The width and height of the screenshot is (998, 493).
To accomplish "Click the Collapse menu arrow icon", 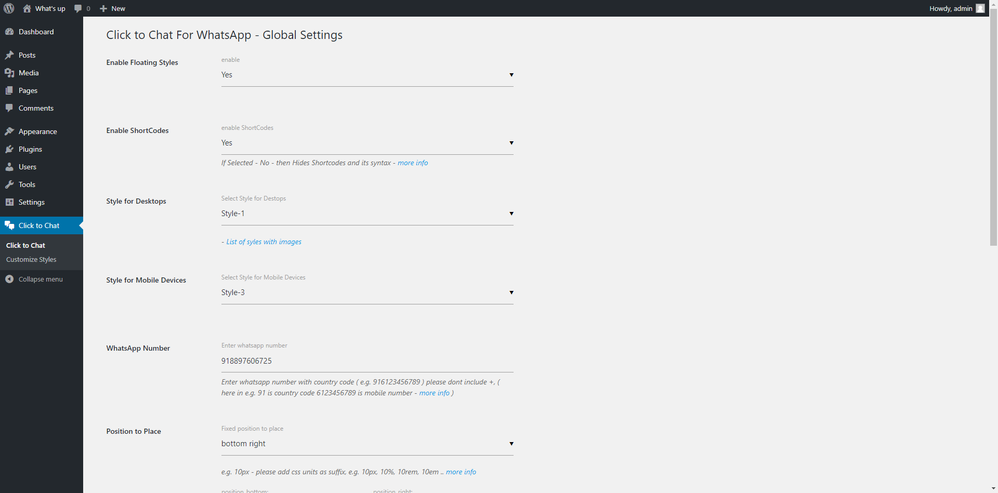I will pyautogui.click(x=9, y=279).
